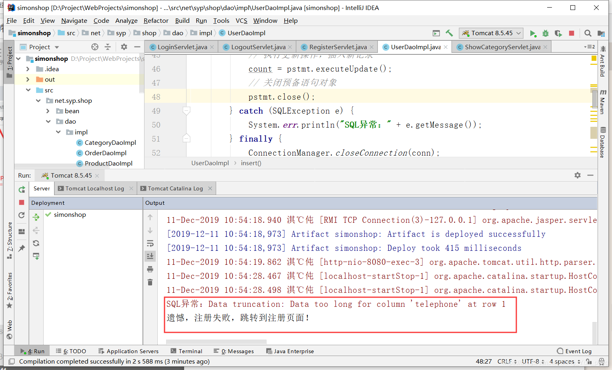Viewport: 612px width, 370px height.
Task: Collapse the net.syp.shop package
Action: 38,100
